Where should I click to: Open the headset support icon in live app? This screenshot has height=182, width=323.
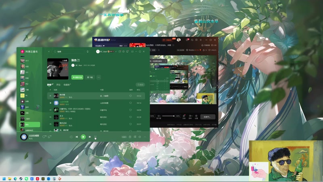[192, 40]
